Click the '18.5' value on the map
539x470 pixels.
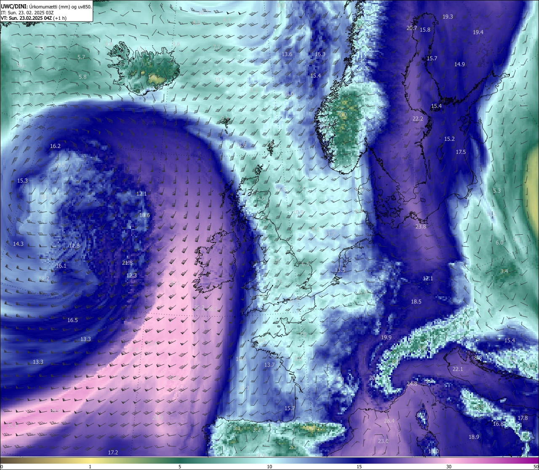(x=416, y=302)
